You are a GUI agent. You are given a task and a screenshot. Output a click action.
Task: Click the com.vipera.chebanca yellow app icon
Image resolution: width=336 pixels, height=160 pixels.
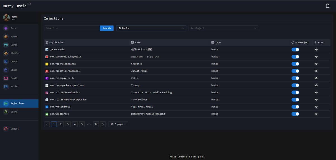[x=47, y=64]
